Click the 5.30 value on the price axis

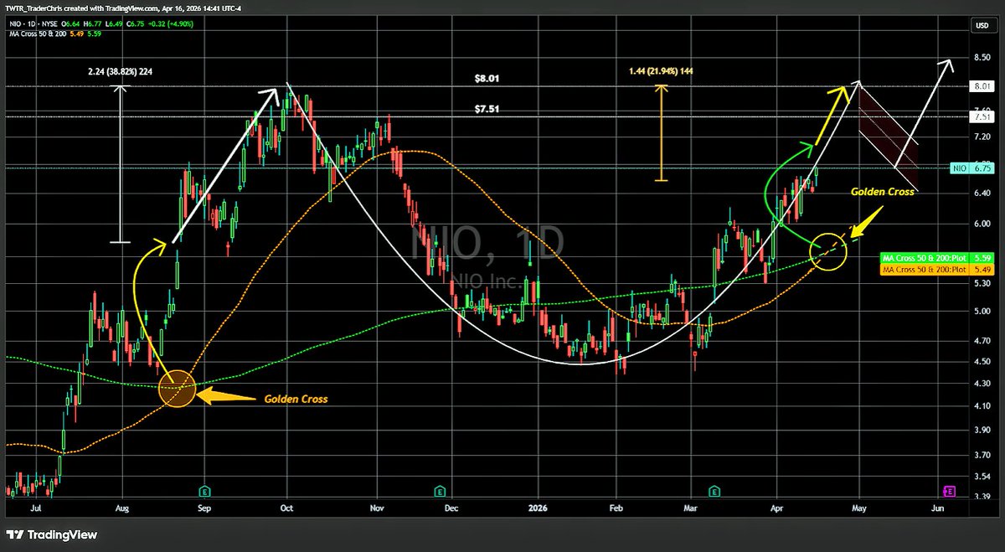pyautogui.click(x=982, y=283)
